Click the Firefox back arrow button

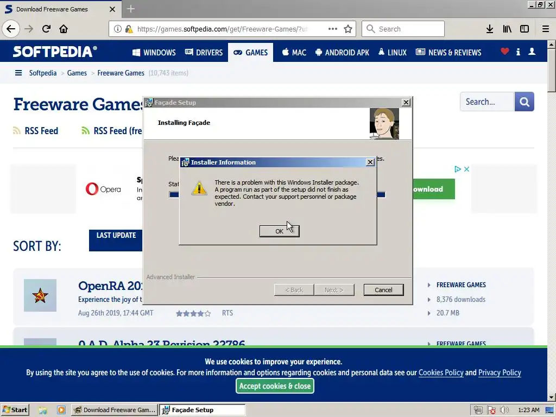point(11,29)
